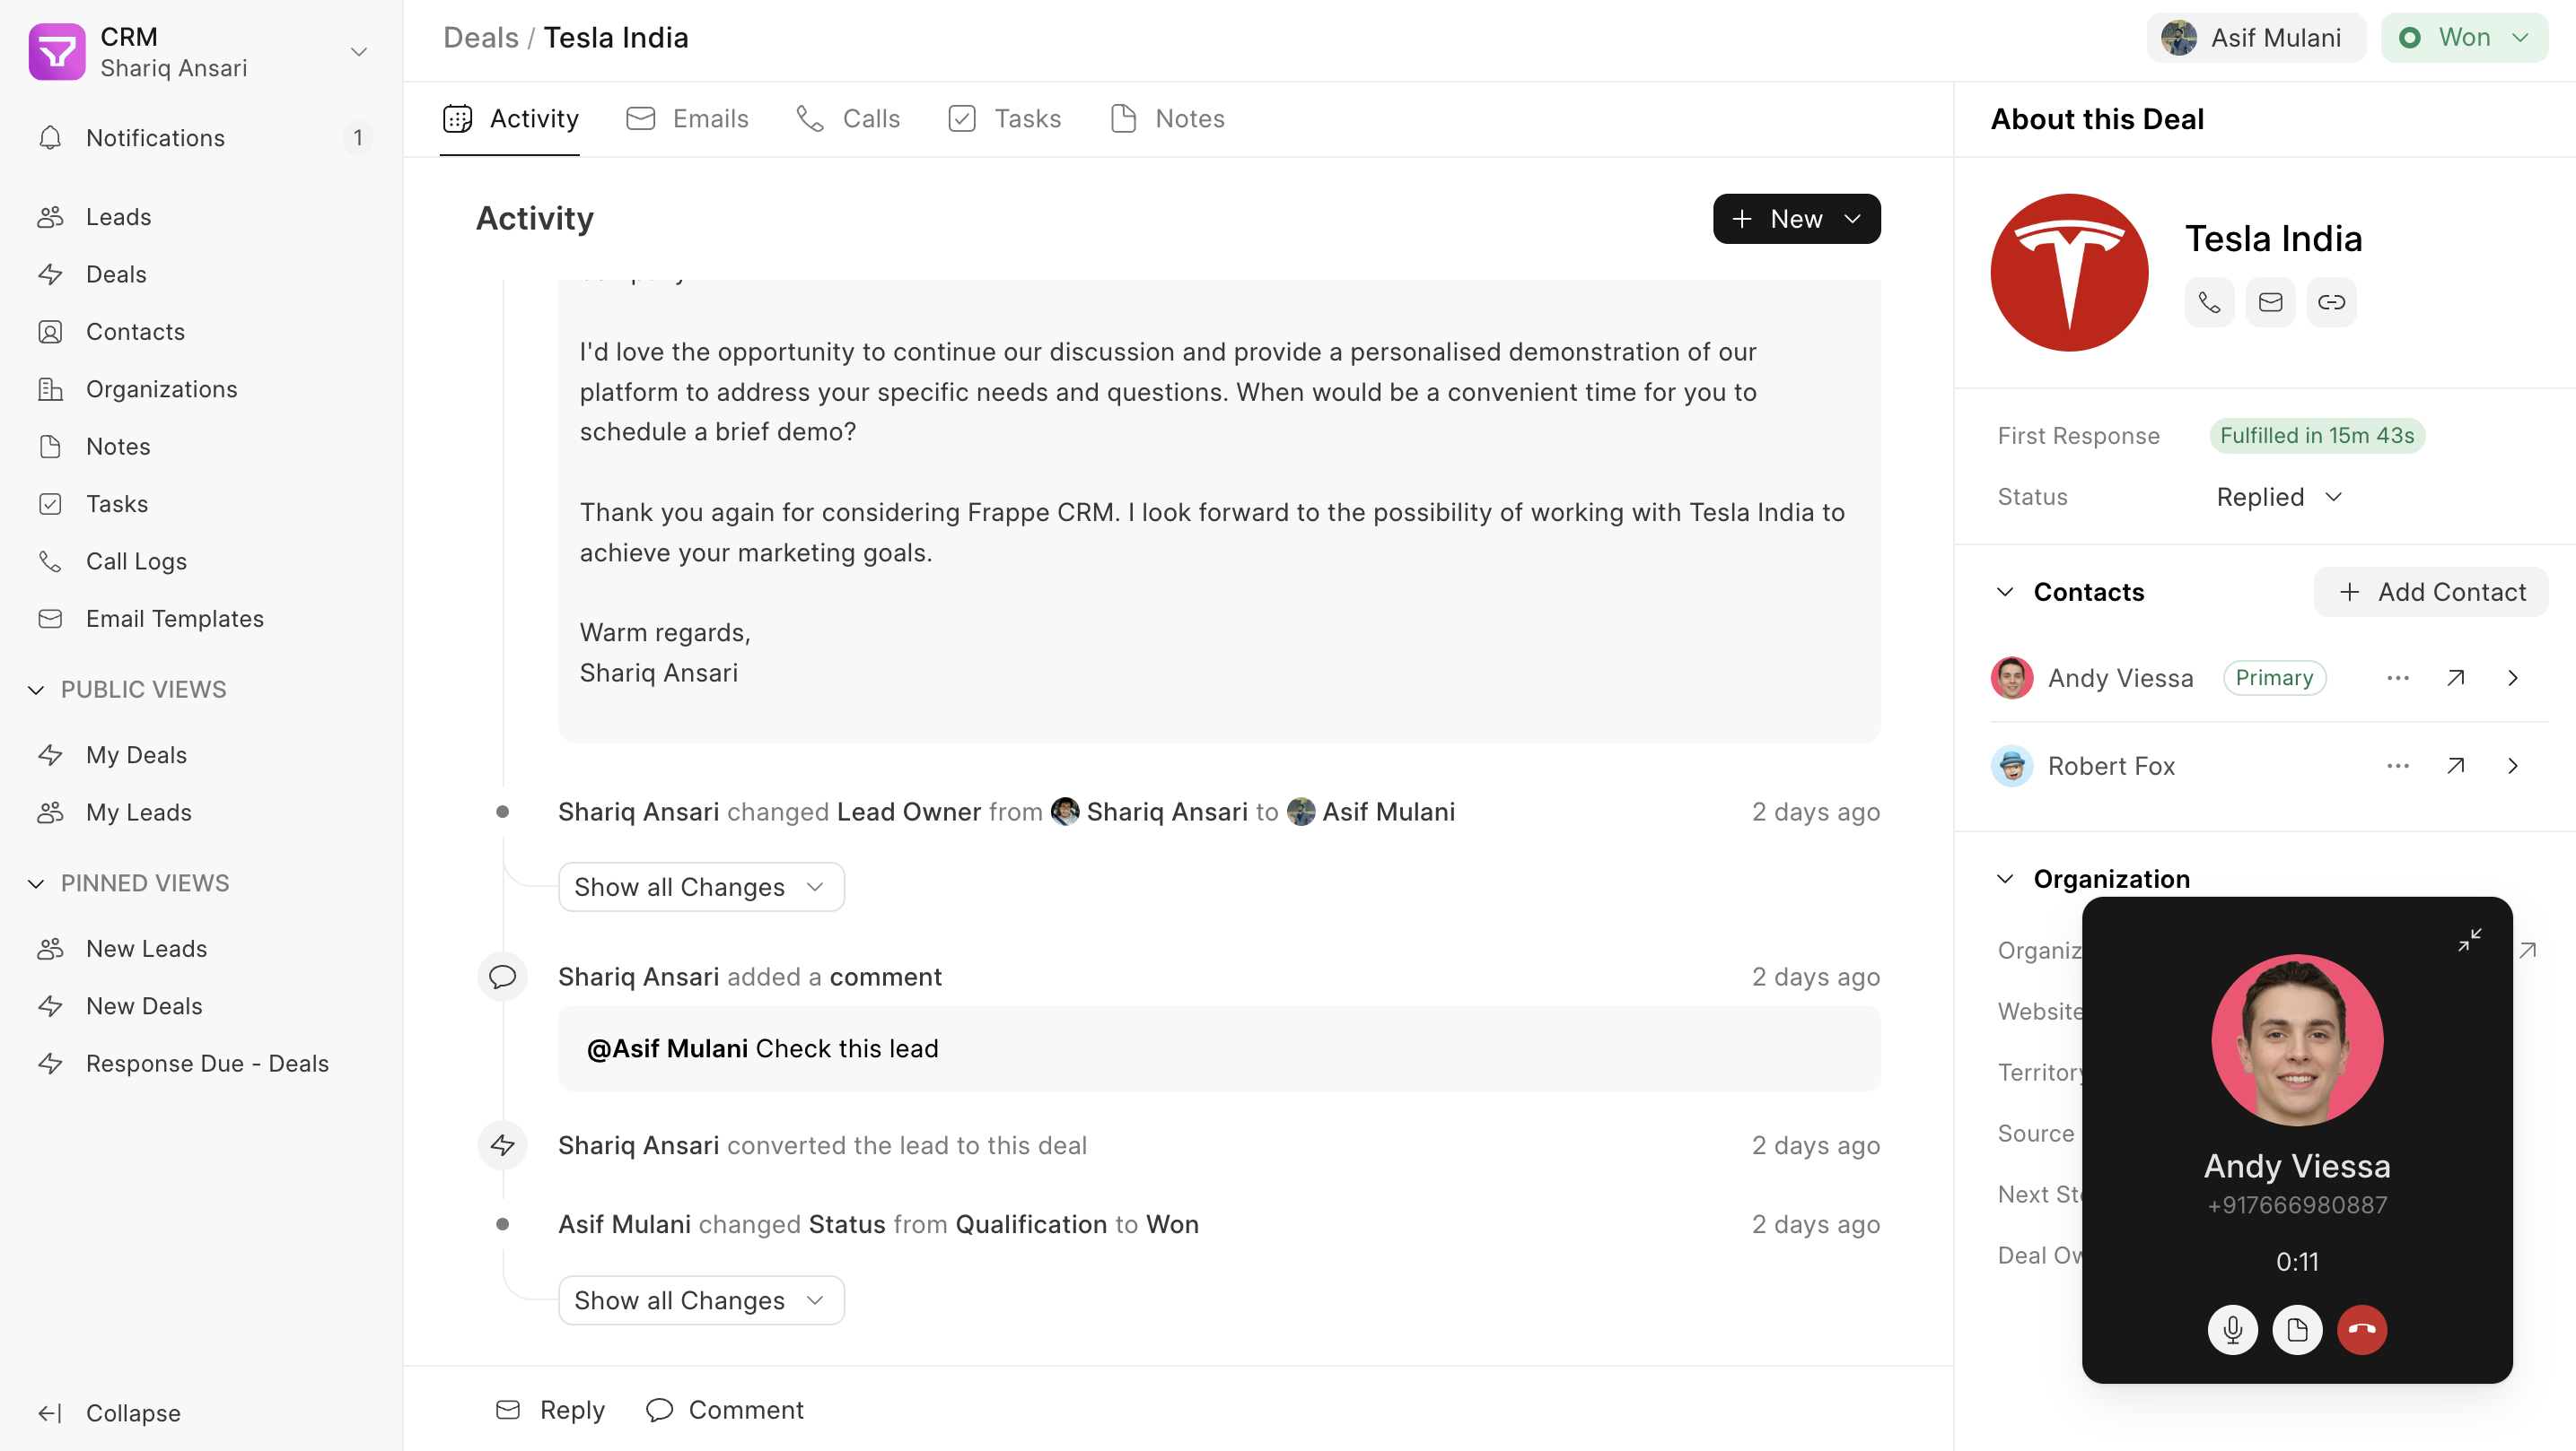Go to Deals in the sidebar
Screen dimensions: 2576x1451
click(201, 274)
